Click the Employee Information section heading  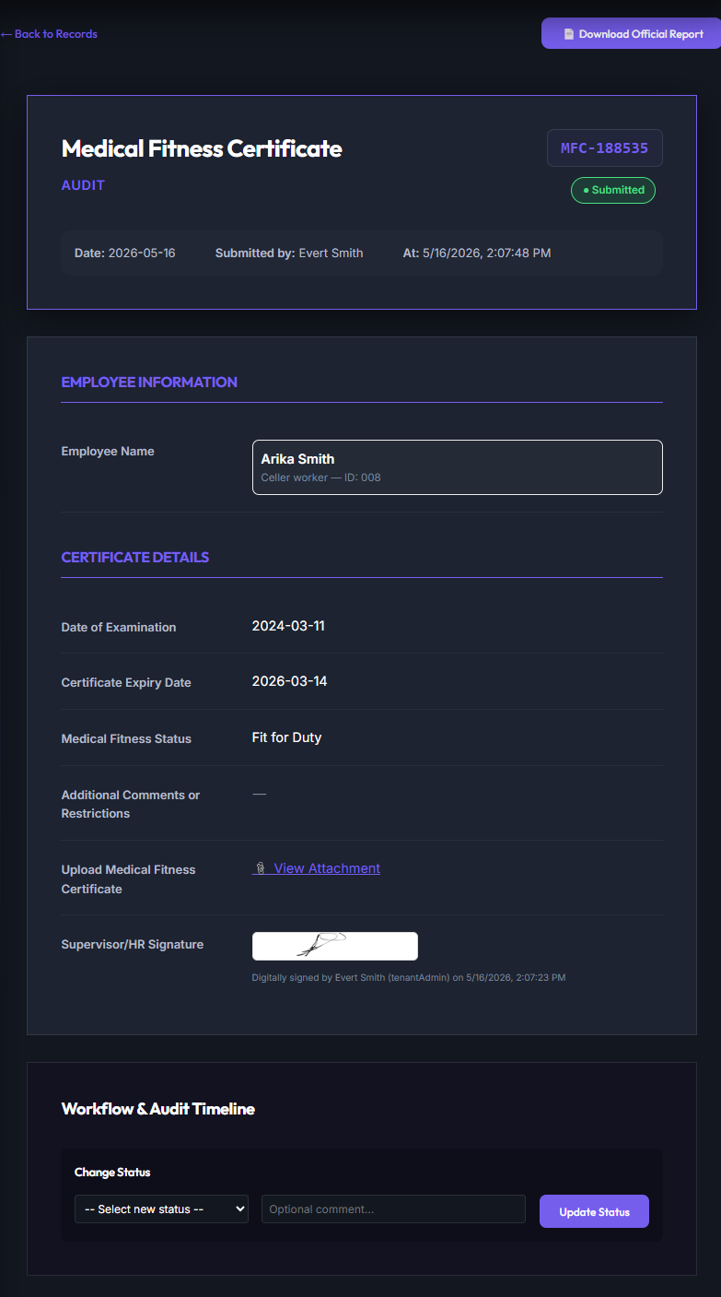click(x=149, y=382)
